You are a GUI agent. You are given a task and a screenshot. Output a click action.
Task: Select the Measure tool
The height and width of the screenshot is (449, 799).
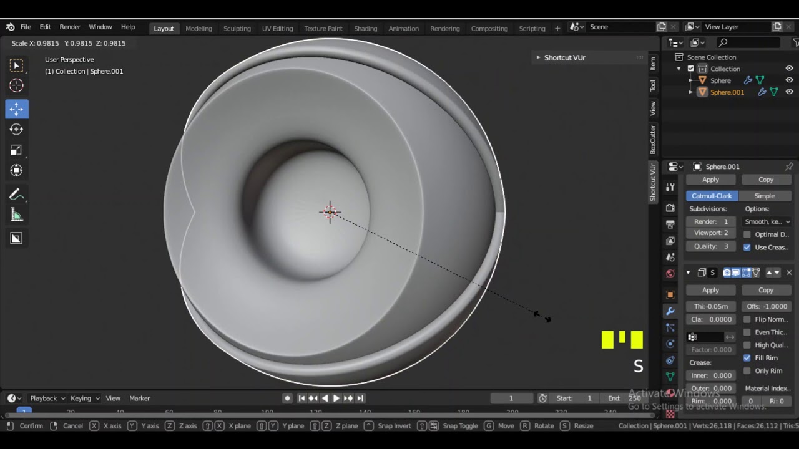point(16,215)
